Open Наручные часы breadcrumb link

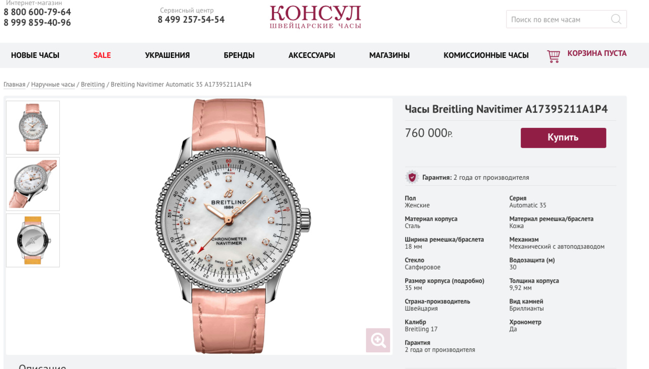pos(53,84)
